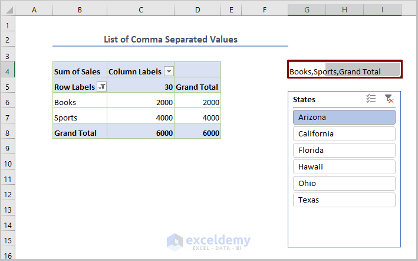
Task: Click the select-all corner triangle
Action: click(x=8, y=10)
